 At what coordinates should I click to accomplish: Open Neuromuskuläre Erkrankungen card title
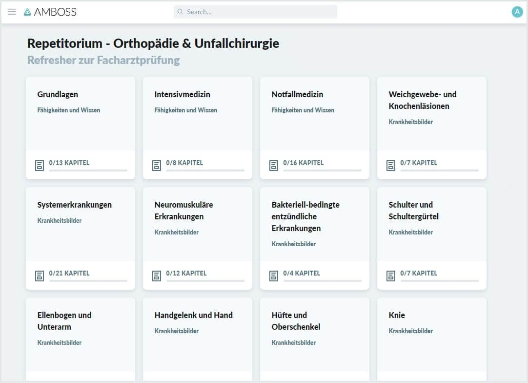pyautogui.click(x=184, y=211)
